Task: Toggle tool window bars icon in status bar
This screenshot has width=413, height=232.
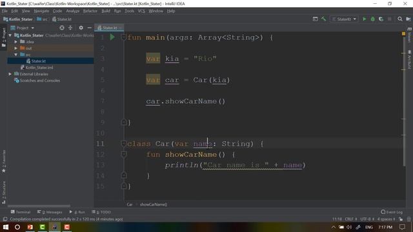Action: click(5, 219)
